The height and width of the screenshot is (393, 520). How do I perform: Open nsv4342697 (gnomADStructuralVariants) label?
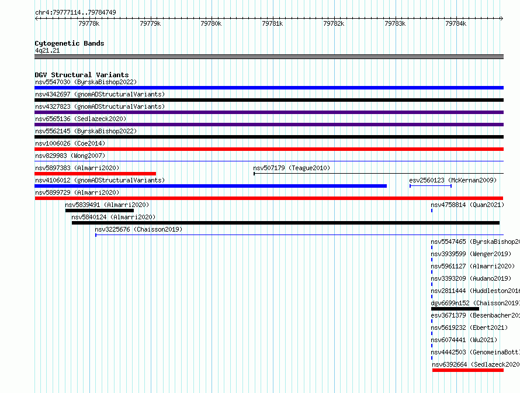click(x=100, y=94)
